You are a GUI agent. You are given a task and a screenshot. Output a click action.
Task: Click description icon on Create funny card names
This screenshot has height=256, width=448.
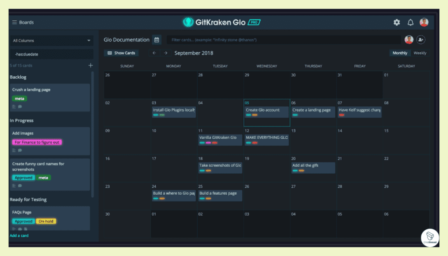[14, 186]
